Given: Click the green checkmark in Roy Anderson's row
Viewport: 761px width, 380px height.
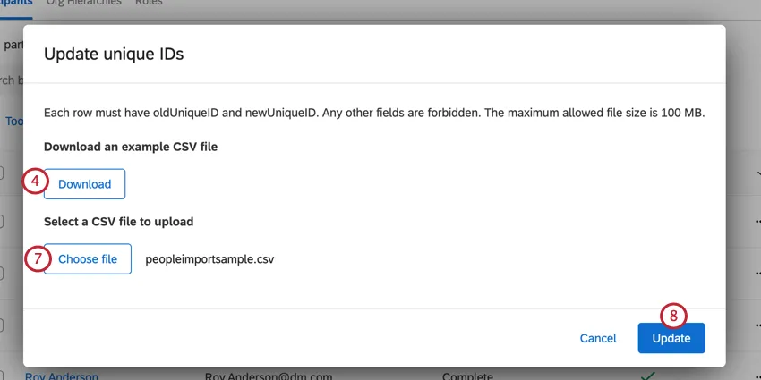Looking at the screenshot, I should [650, 376].
